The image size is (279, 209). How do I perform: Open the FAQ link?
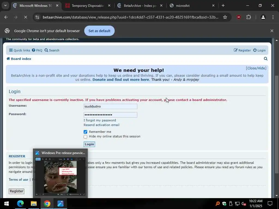[37, 50]
